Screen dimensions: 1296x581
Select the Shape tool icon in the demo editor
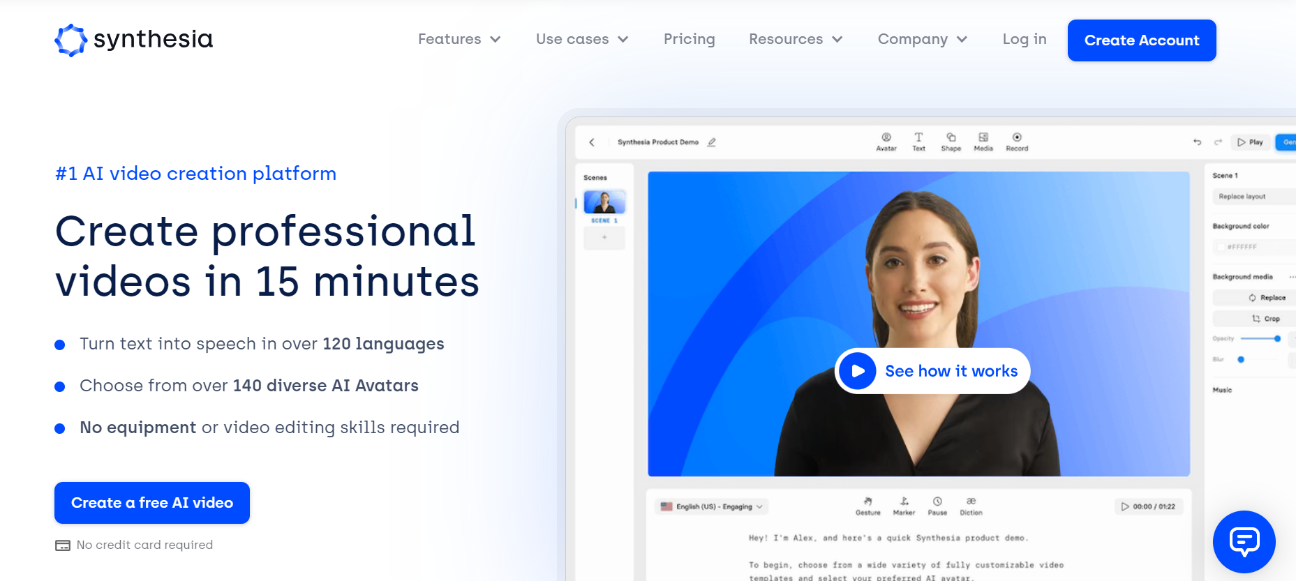tap(951, 142)
